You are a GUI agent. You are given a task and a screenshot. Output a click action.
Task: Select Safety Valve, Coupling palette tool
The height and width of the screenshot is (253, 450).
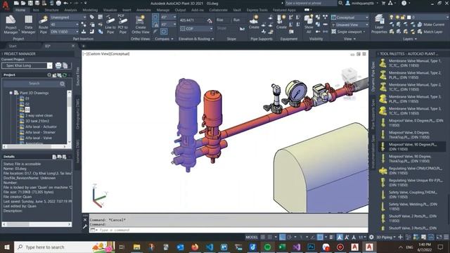[x=412, y=195]
